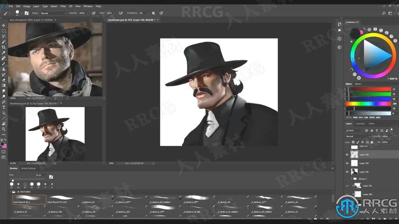Switch color sliders mode to HSV
The image size is (399, 224).
pyautogui.click(x=360, y=118)
